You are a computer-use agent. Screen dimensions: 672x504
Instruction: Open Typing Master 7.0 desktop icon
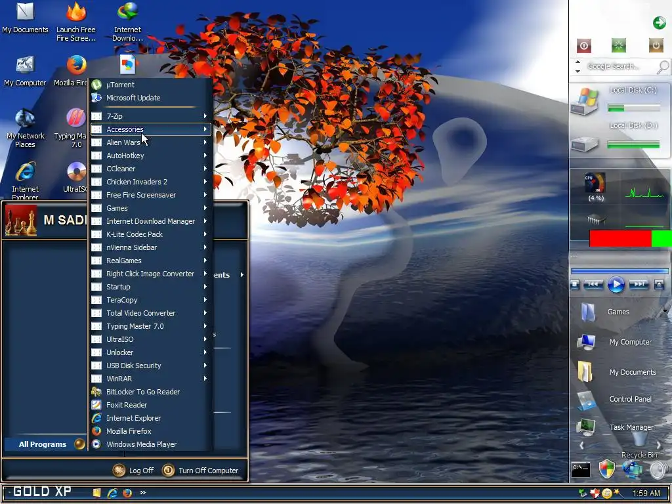[x=71, y=129]
